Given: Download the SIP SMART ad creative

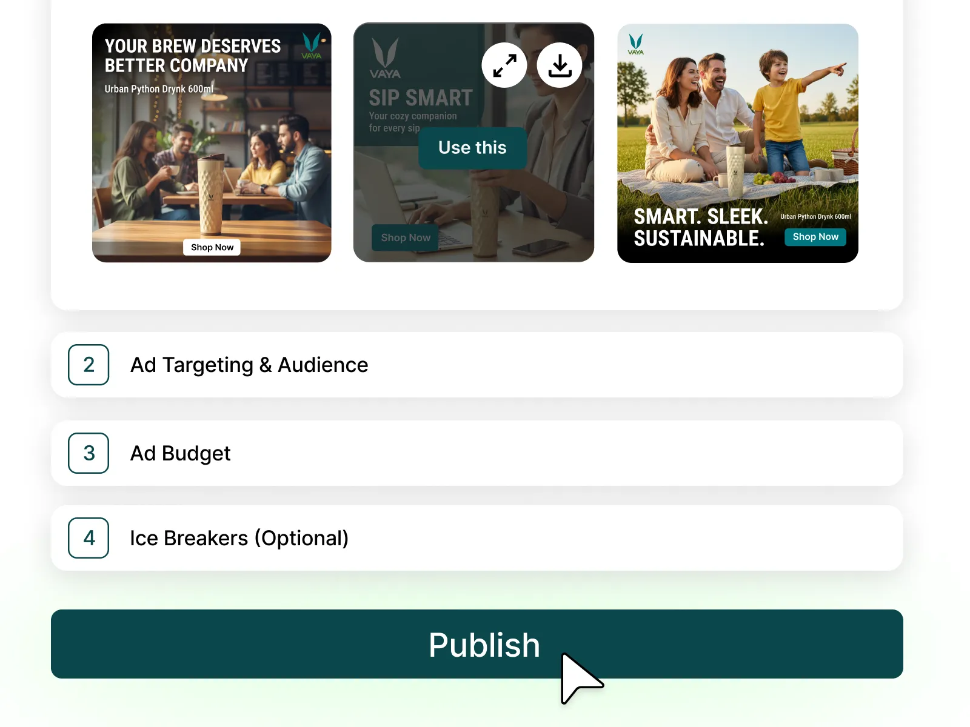Looking at the screenshot, I should pyautogui.click(x=560, y=65).
